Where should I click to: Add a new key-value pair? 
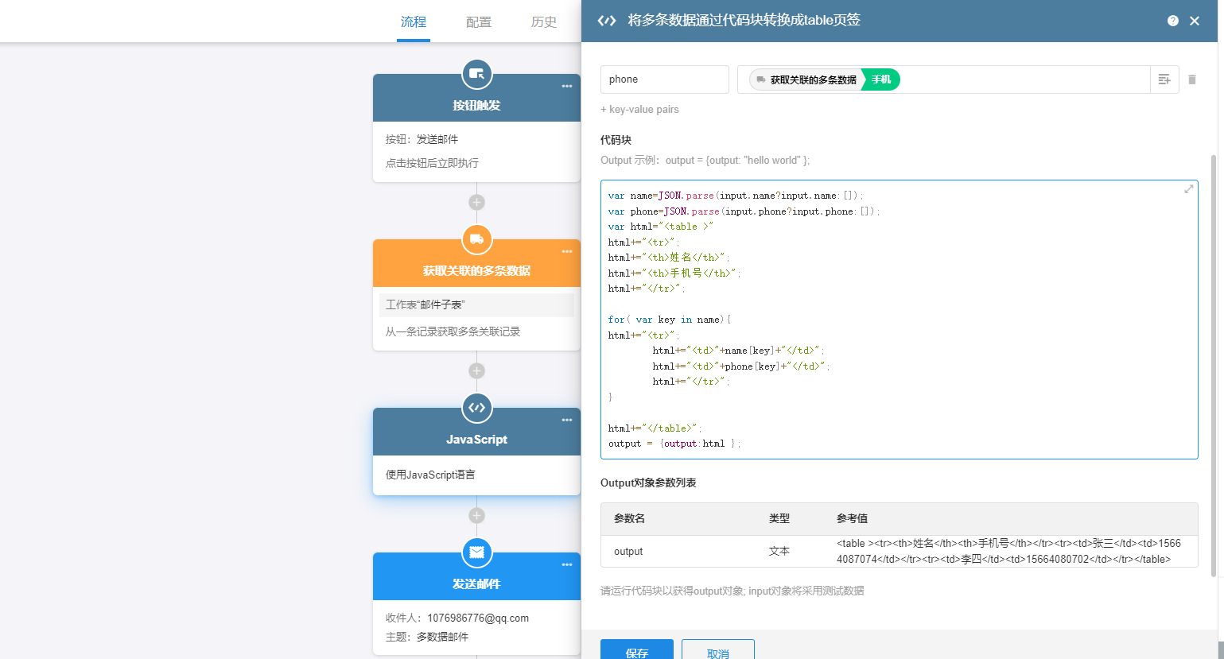(639, 110)
